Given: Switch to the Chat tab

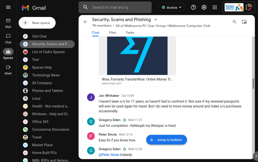Looking at the screenshot, I should point(95,33).
